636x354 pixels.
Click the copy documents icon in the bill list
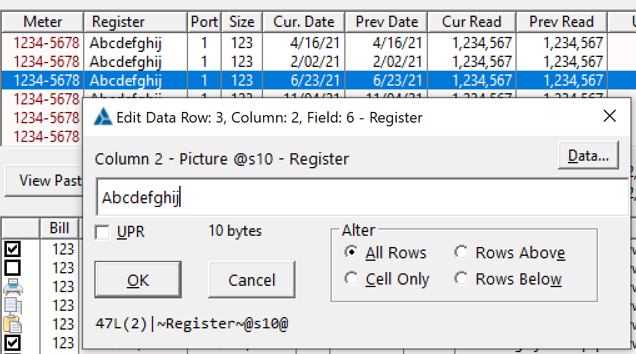(x=12, y=306)
